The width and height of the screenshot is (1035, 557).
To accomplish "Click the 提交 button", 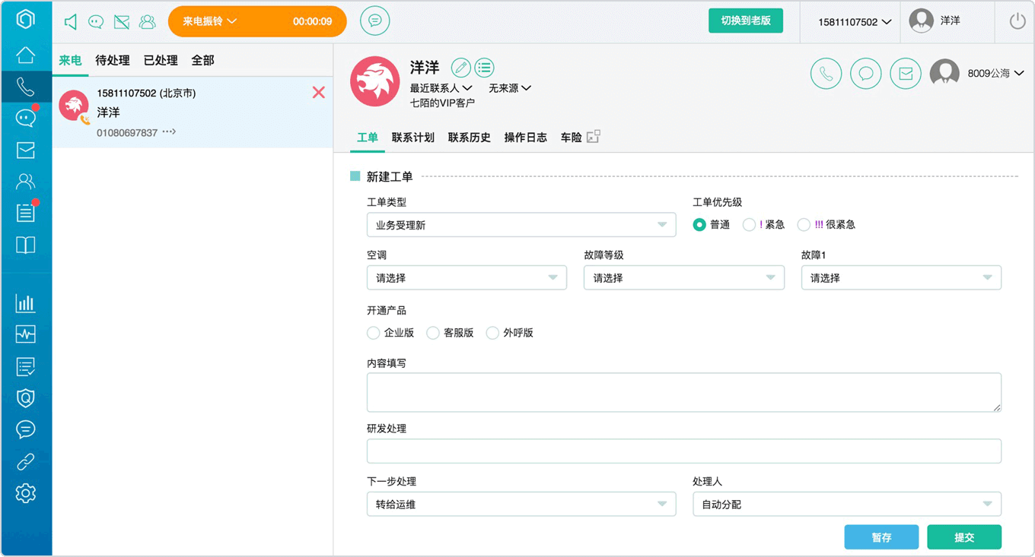I will click(x=964, y=537).
